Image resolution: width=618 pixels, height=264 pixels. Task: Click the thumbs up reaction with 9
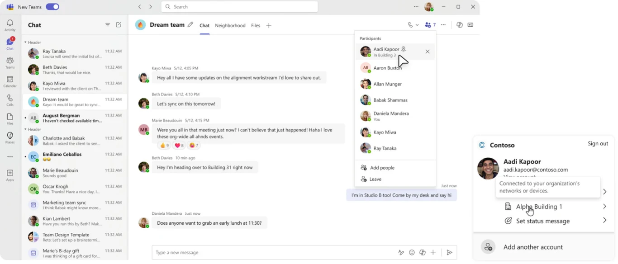(x=164, y=146)
